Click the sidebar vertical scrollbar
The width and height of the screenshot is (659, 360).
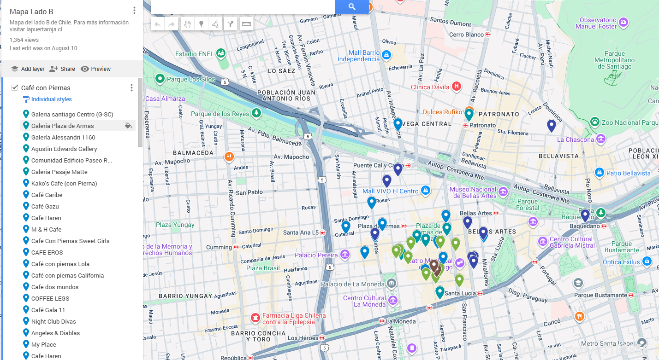tap(140, 113)
